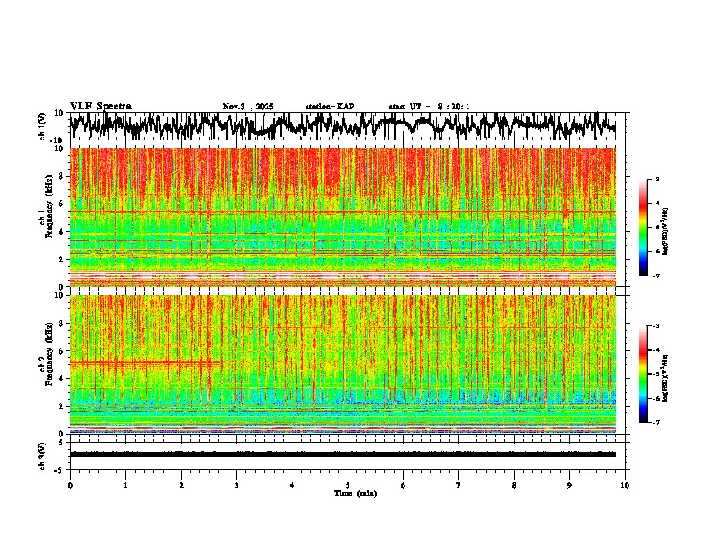Click time axis tick label "7"

(x=459, y=485)
